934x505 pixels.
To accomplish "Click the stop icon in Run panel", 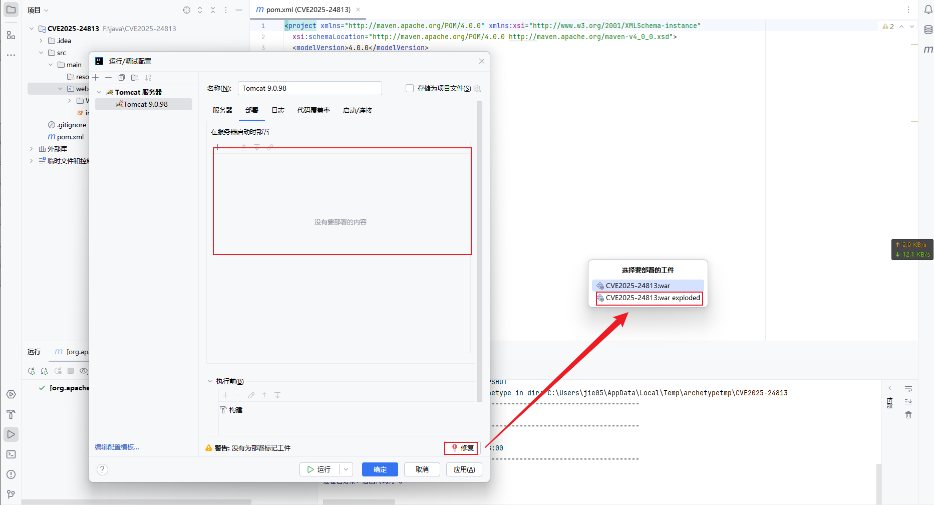I will point(71,371).
